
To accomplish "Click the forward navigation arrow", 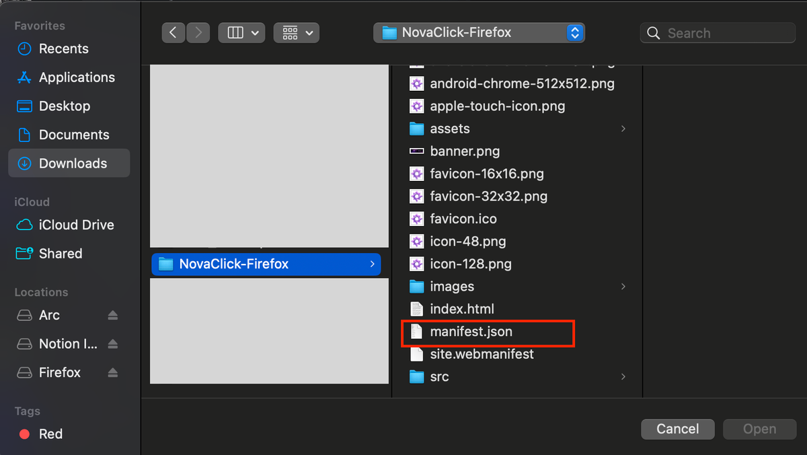I will click(198, 33).
